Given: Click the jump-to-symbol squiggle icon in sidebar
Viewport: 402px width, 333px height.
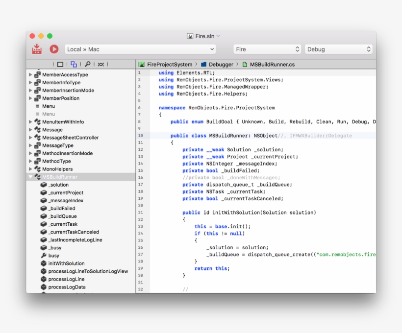Looking at the screenshot, I should tap(100, 64).
